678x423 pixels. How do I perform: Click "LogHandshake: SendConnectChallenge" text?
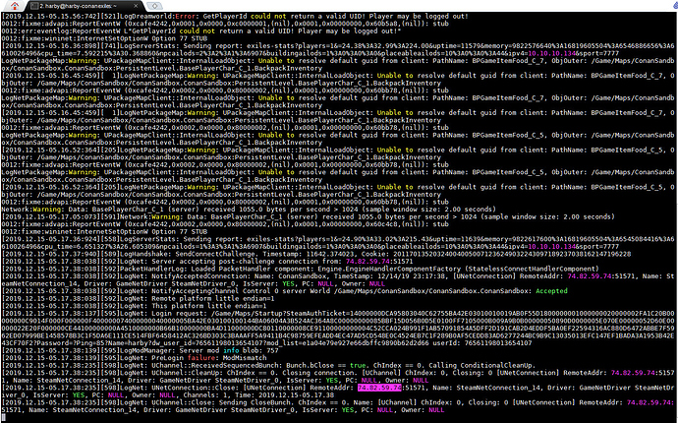[190, 254]
